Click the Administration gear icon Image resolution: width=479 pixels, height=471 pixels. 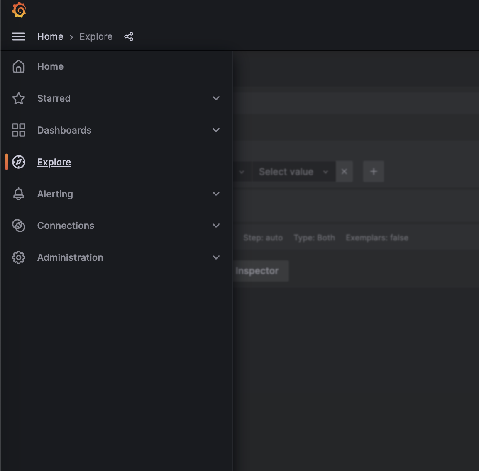point(19,257)
